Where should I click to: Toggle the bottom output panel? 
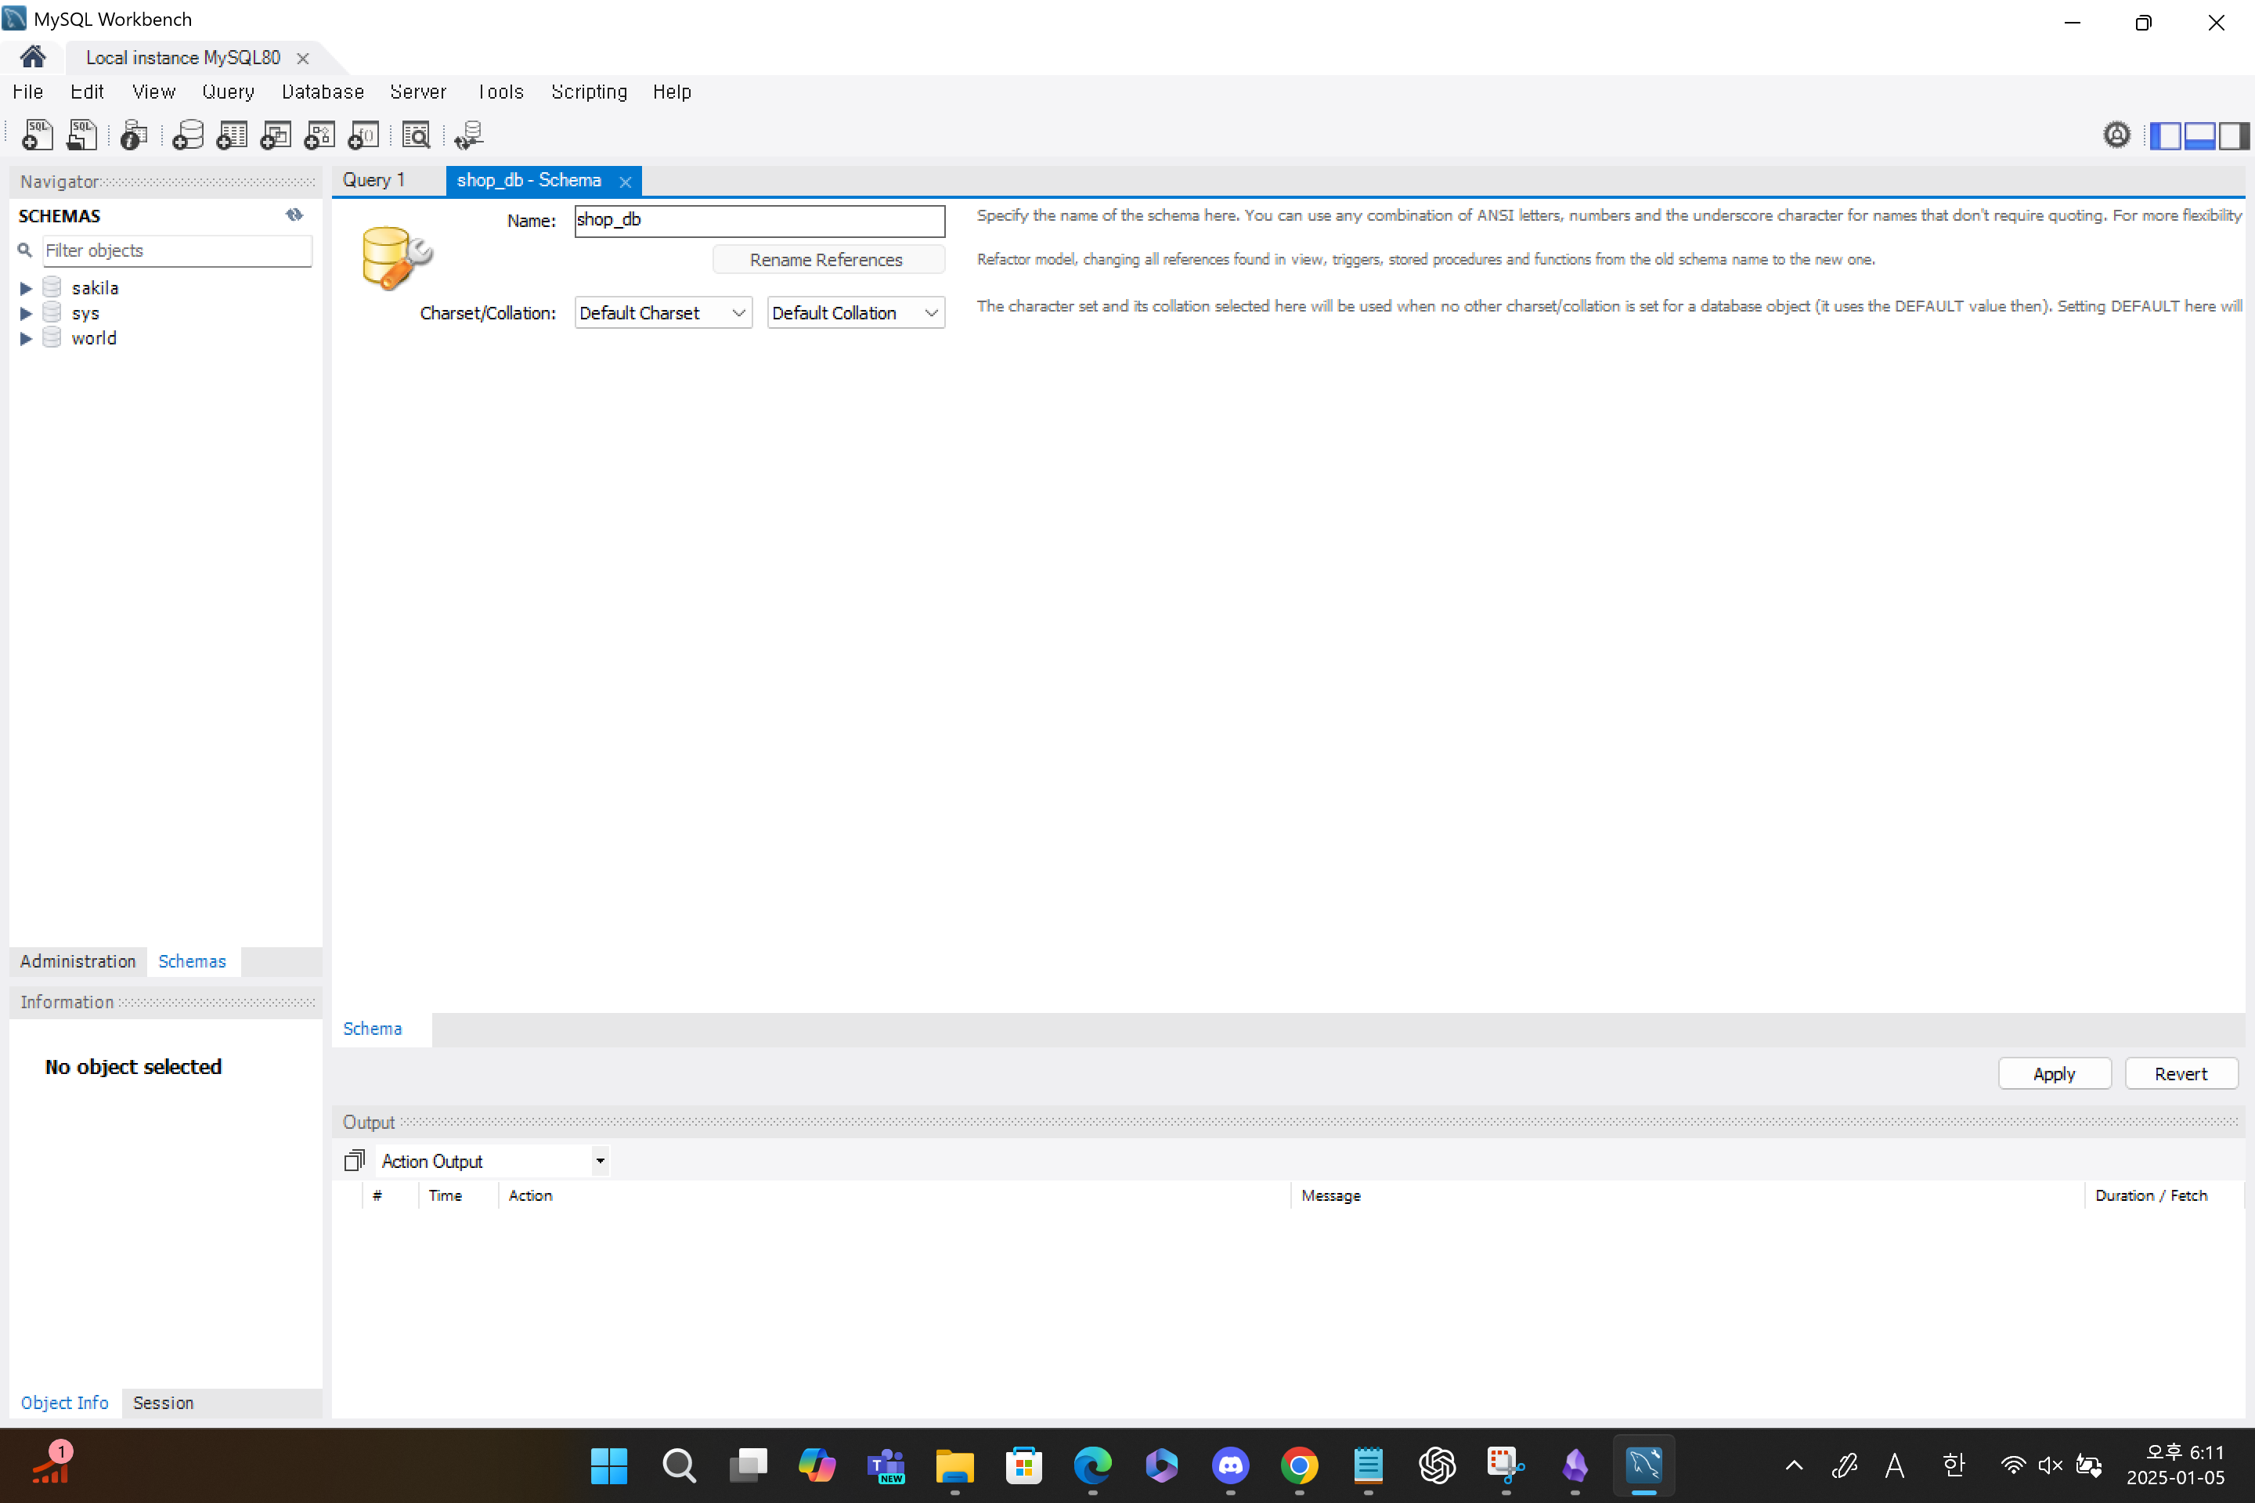click(x=2199, y=135)
